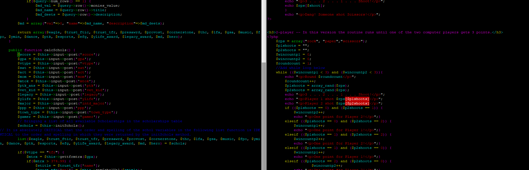This screenshot has width=529, height=170.
Task: Click the public function calcSchols() declaration
Action: point(42,50)
